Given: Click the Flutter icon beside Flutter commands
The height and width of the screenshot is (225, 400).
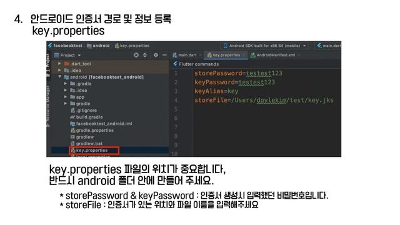Looking at the screenshot, I should (x=175, y=64).
